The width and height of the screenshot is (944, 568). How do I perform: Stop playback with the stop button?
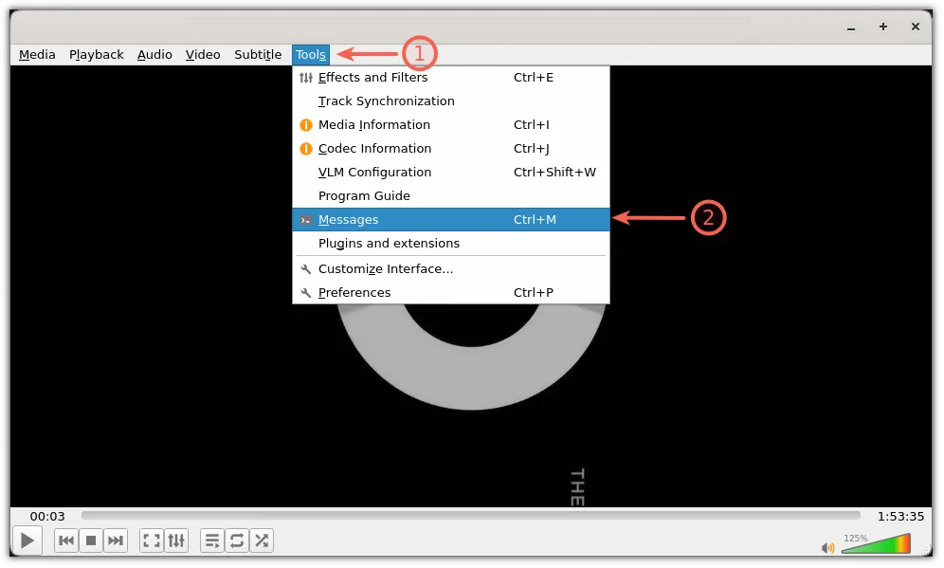tap(91, 541)
